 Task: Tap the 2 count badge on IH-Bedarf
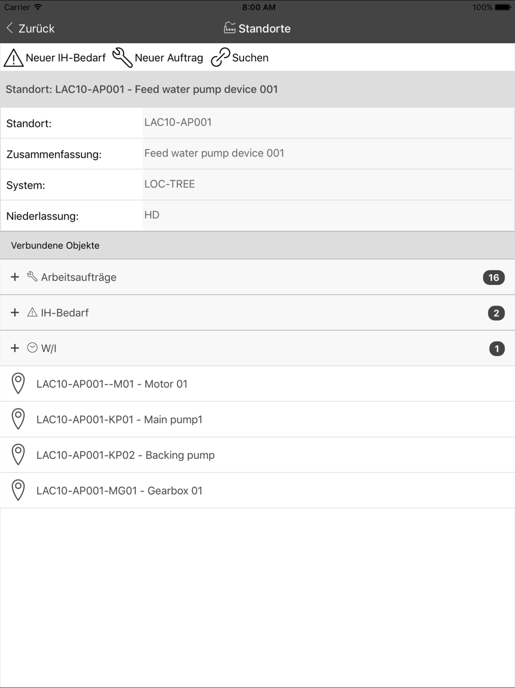click(496, 313)
